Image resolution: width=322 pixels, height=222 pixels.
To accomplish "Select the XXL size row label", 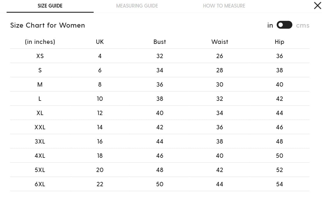I will point(40,127).
